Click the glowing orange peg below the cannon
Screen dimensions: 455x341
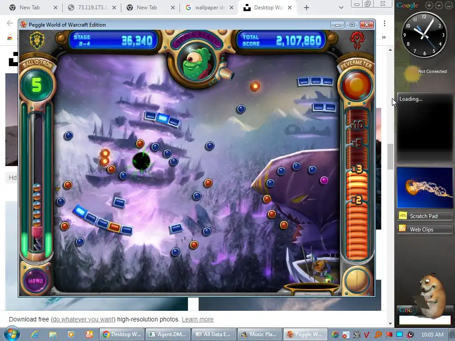[255, 86]
